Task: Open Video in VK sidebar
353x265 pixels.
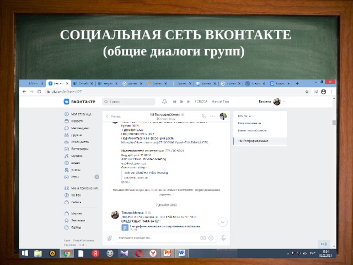Action: tap(72, 163)
